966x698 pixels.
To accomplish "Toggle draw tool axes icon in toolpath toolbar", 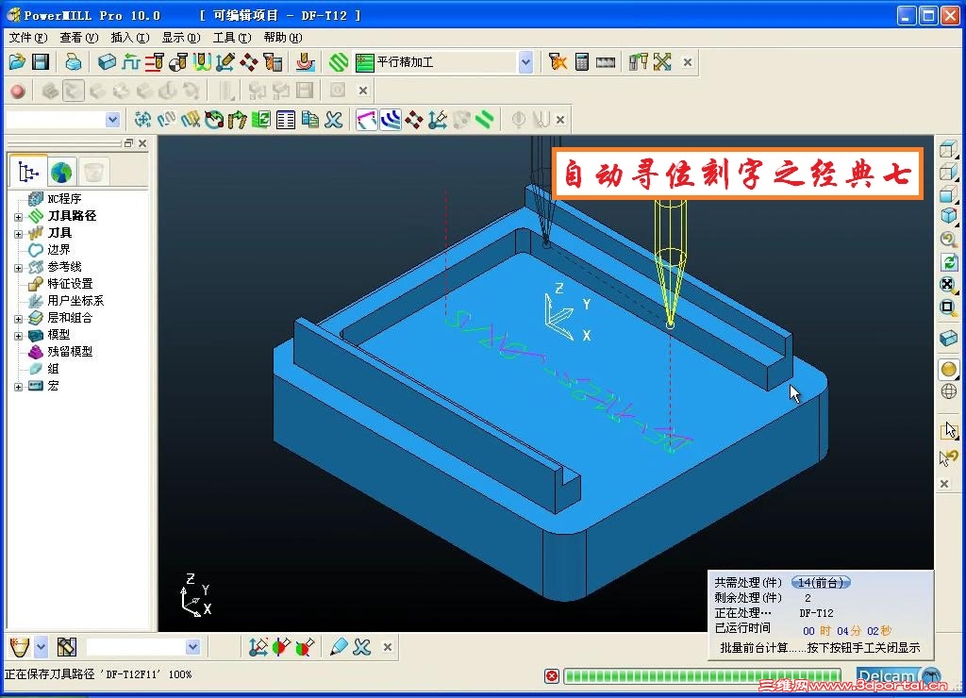I will click(x=438, y=120).
